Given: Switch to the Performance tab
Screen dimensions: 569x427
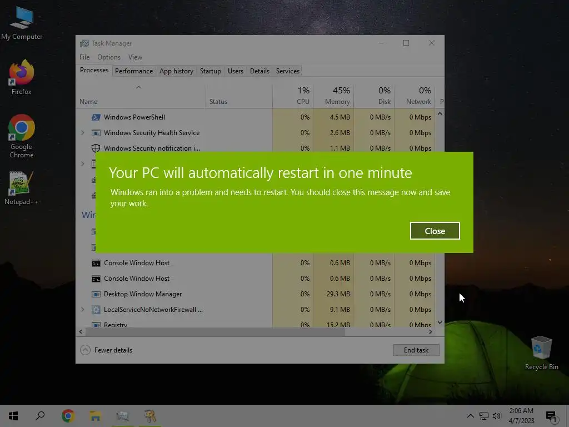Looking at the screenshot, I should coord(134,71).
